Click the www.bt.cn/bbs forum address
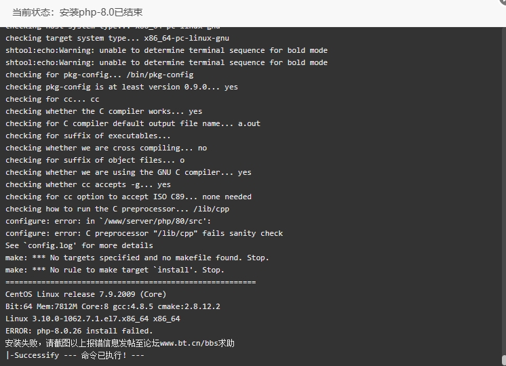Image resolution: width=506 pixels, height=366 pixels. click(189, 343)
